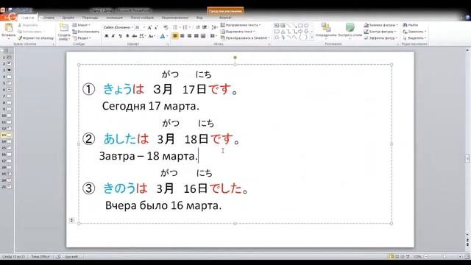471x265 pixels.
Task: Toggle Justify text alignment
Action: point(196,36)
